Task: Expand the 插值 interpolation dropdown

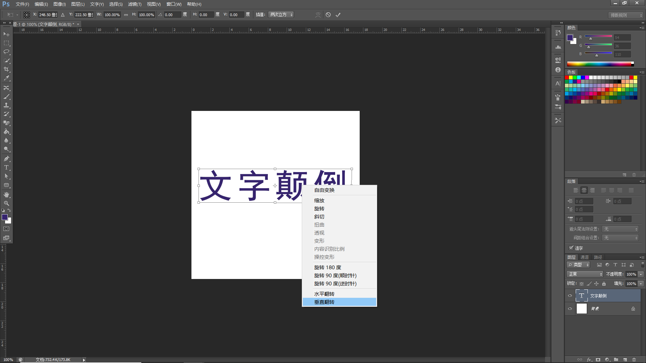Action: pyautogui.click(x=281, y=14)
